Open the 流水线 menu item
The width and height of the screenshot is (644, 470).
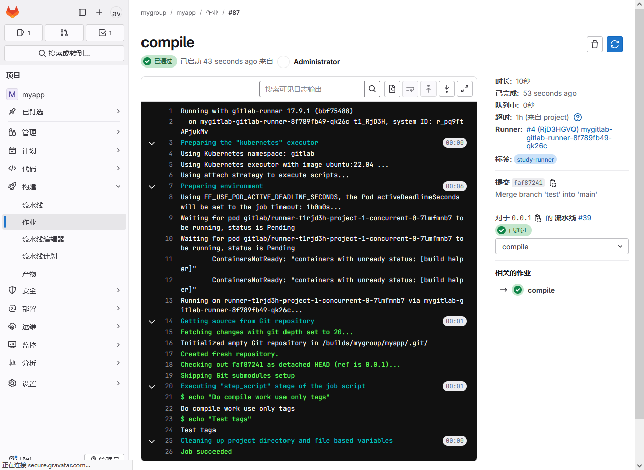coord(64,205)
